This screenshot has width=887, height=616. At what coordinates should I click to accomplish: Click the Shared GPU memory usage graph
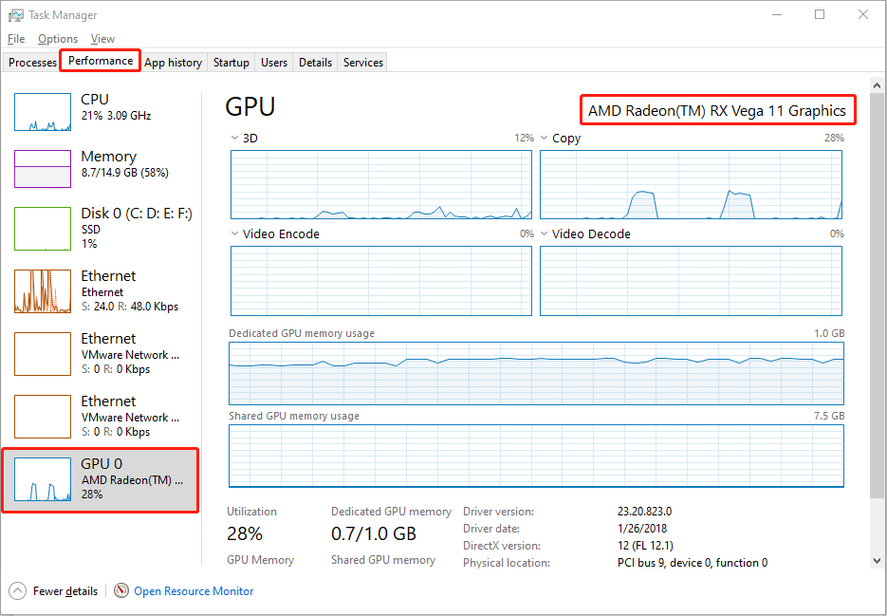pyautogui.click(x=536, y=456)
